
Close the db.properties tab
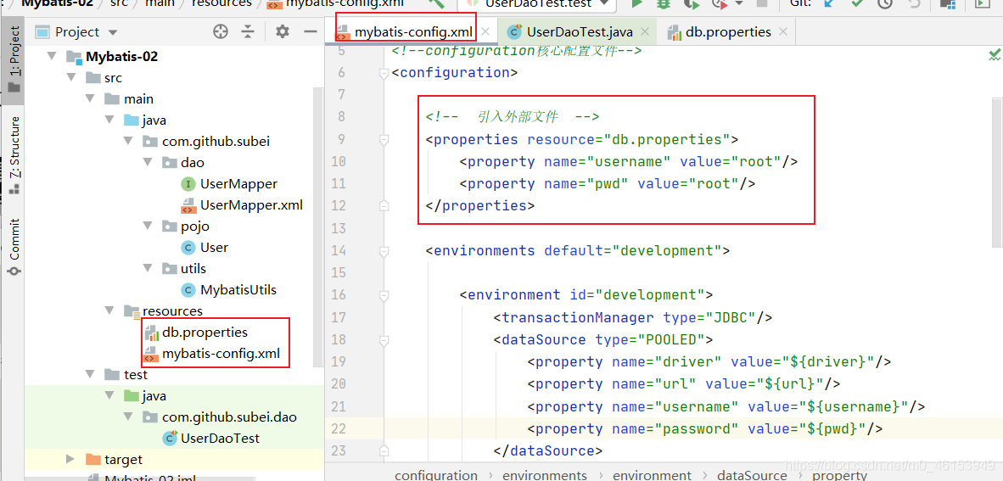(783, 31)
